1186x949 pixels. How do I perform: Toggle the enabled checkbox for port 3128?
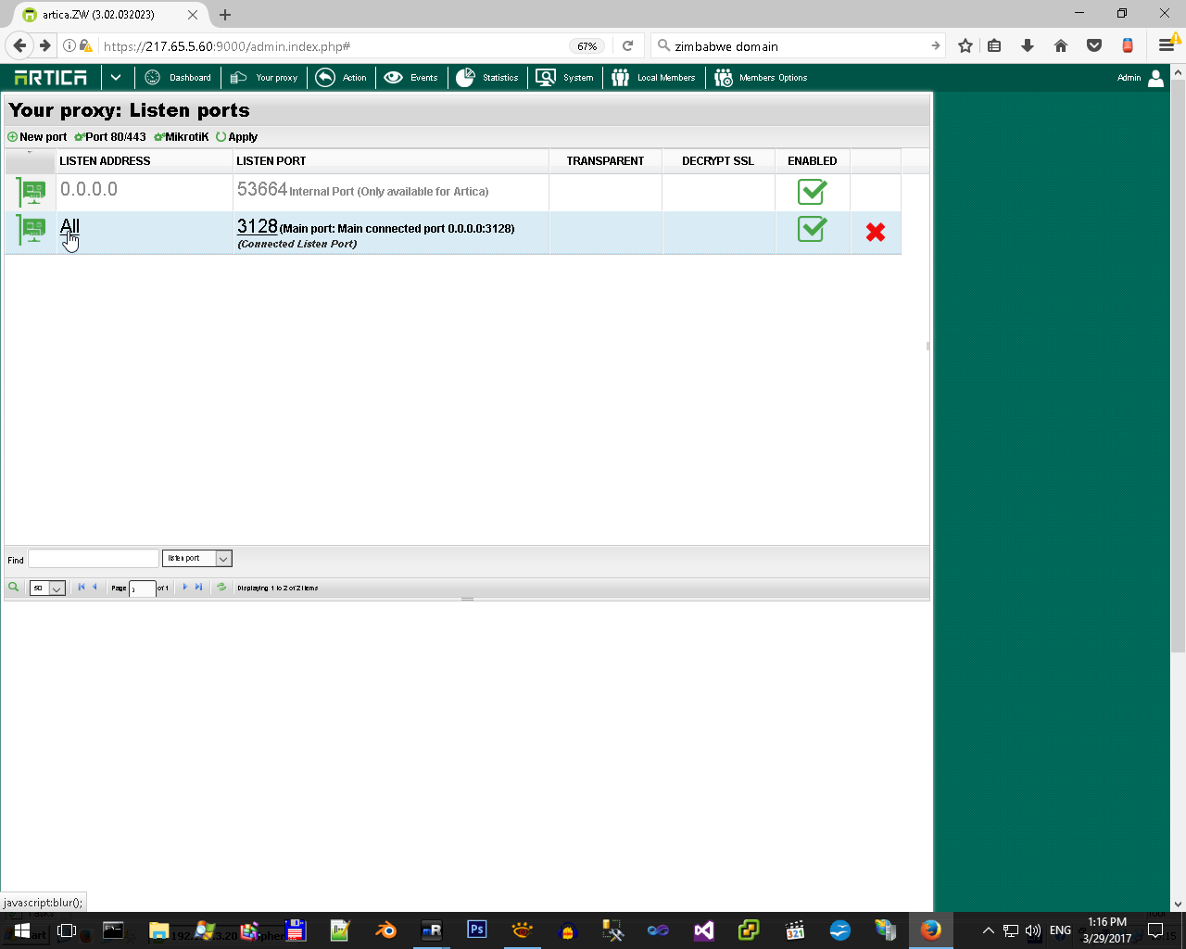812,229
